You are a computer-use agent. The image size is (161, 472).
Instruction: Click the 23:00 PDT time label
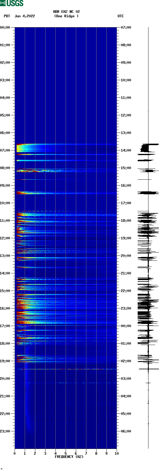click(5, 431)
